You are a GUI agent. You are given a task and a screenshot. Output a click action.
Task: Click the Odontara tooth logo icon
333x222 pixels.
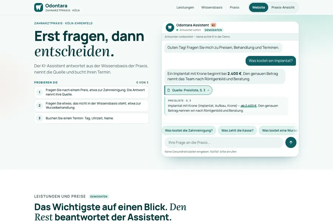point(38,7)
